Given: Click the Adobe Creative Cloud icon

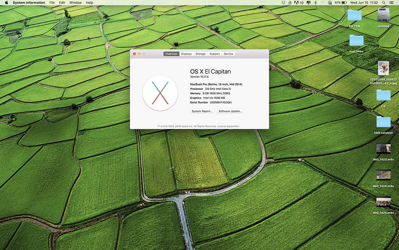Looking at the screenshot, I should [x=299, y=2].
